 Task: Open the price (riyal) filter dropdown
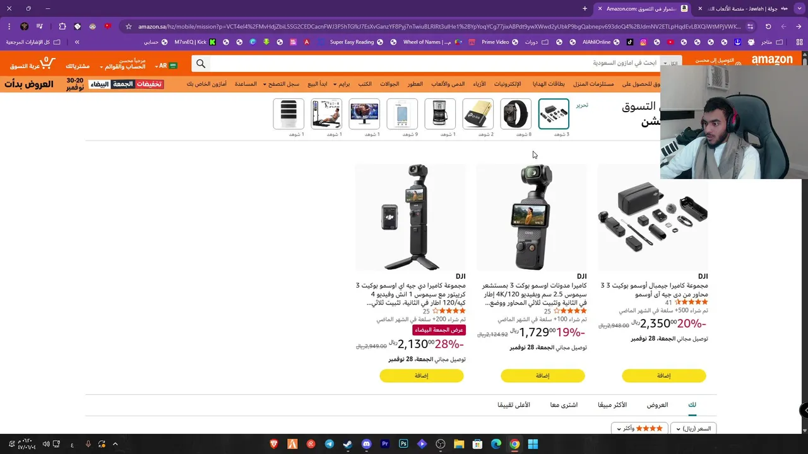point(694,429)
